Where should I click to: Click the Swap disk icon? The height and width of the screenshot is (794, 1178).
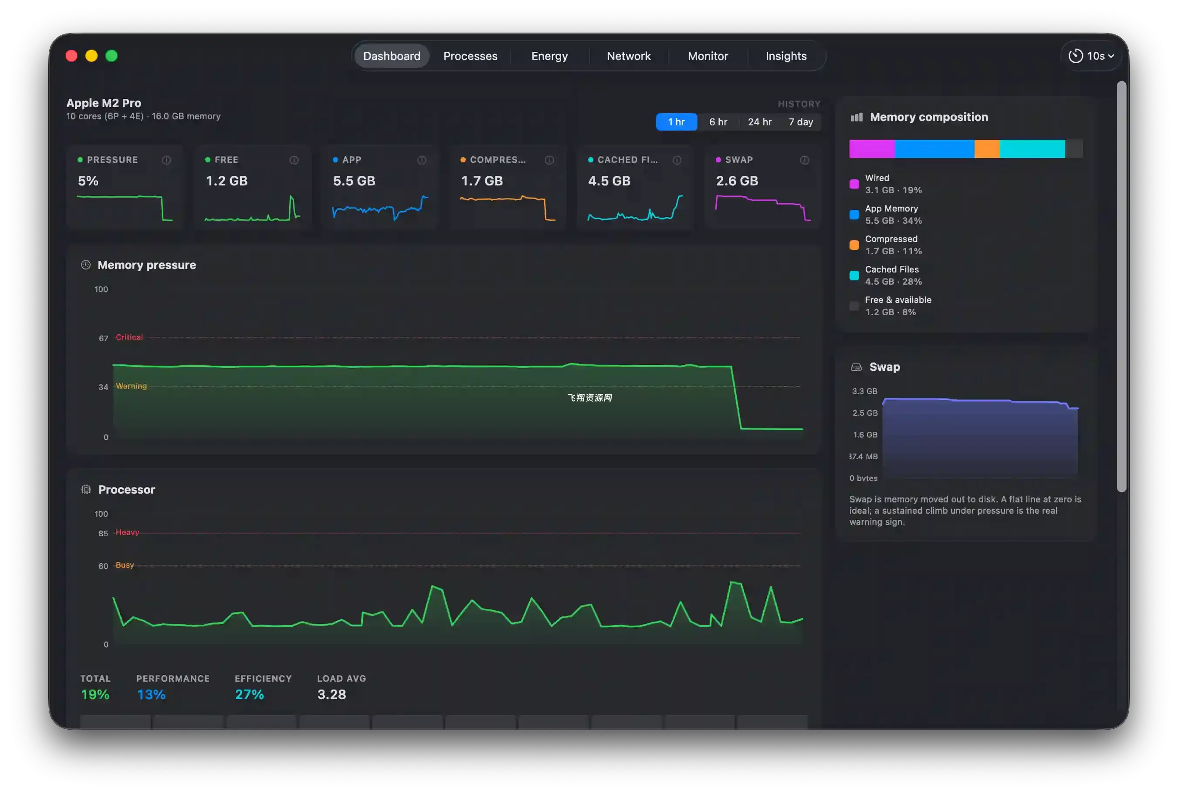click(x=856, y=367)
